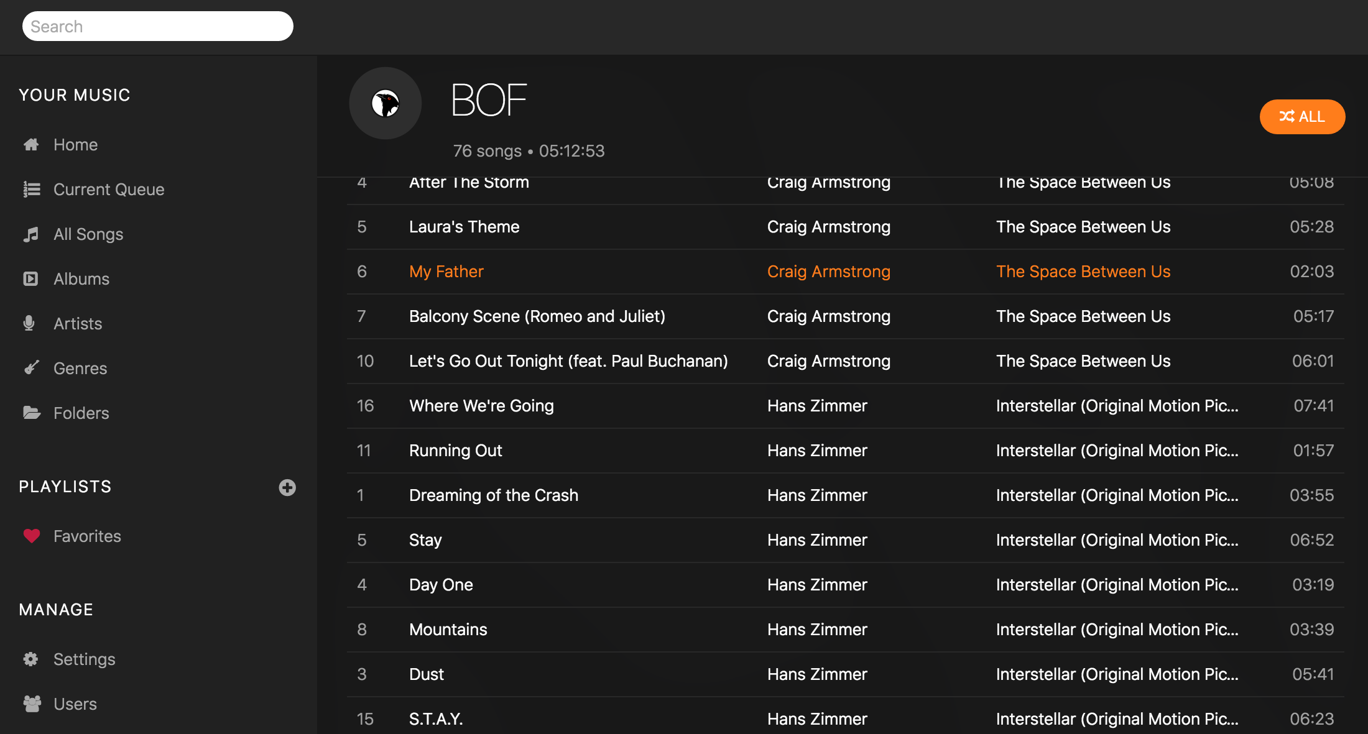Select the playing track My Father

tap(446, 272)
